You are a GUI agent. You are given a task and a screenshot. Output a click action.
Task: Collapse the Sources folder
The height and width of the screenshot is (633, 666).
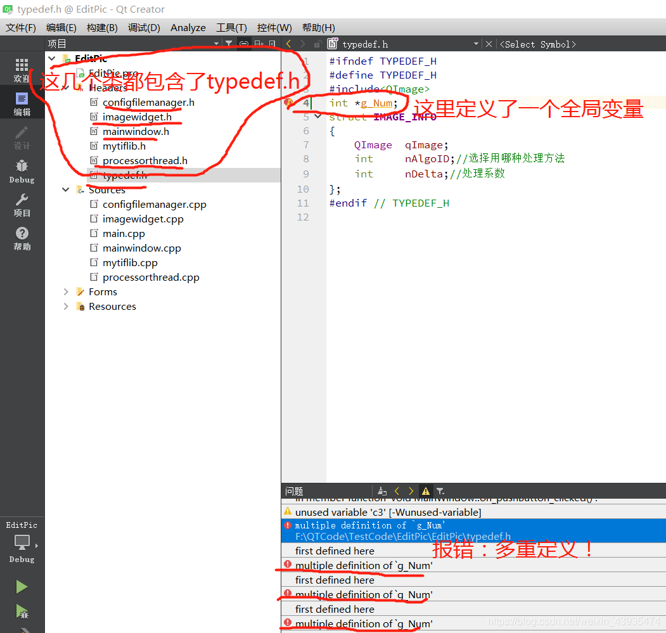66,189
